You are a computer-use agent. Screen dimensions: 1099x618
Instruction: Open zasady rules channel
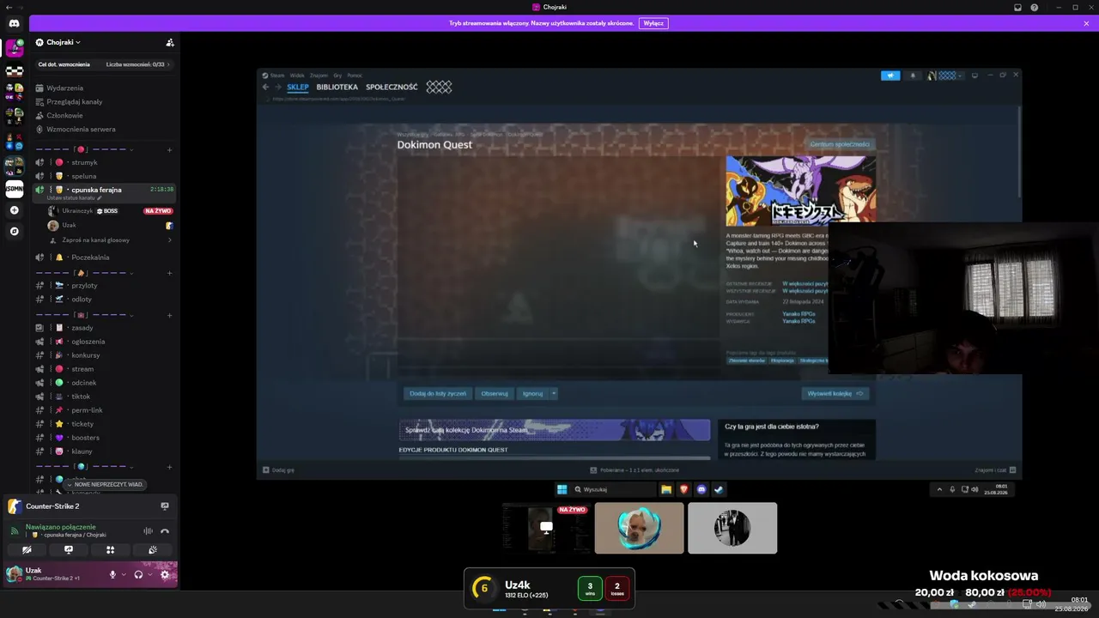tap(104, 328)
